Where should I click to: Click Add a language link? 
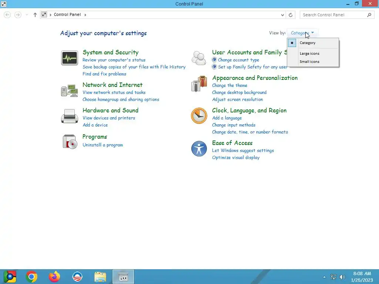227,118
